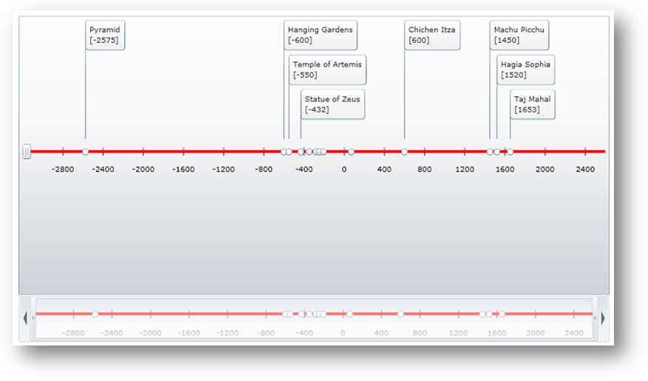Click the Chichen Itza circle marker on the main timeline
This screenshot has height=381, width=648.
point(405,152)
